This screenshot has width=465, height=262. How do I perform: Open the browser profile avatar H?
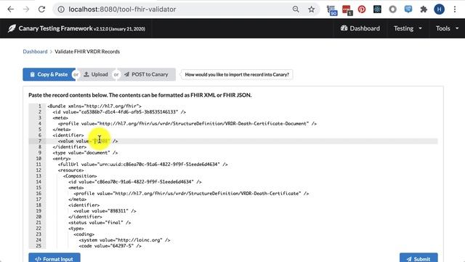point(439,9)
